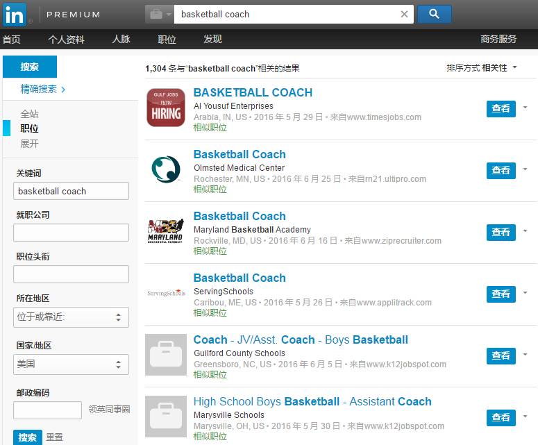The image size is (538, 445).
Task: Click the 关键词 input field
Action: click(71, 191)
